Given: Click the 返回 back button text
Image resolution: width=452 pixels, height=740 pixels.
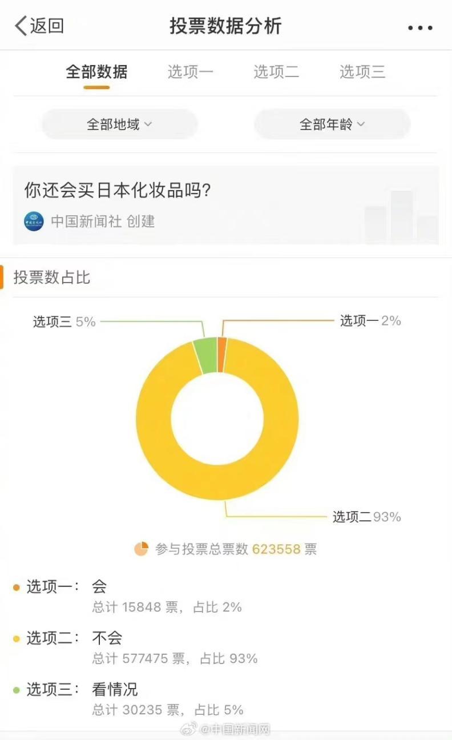Looking at the screenshot, I should pos(47,26).
